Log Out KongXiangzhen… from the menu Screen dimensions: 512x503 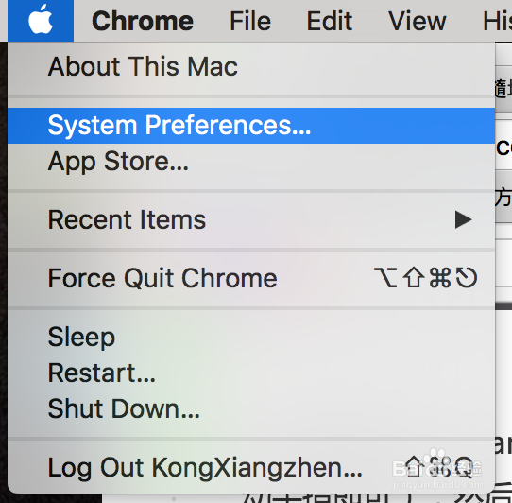251,467
